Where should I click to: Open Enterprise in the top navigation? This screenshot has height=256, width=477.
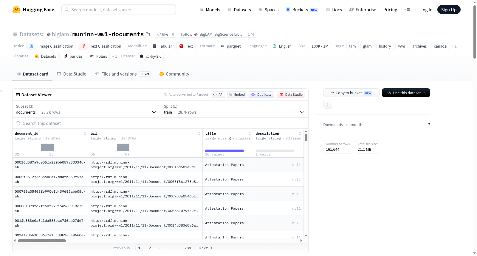[363, 10]
